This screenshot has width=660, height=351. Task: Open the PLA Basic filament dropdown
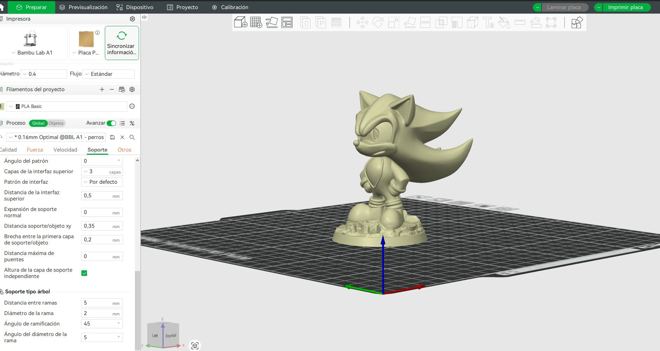pyautogui.click(x=67, y=106)
